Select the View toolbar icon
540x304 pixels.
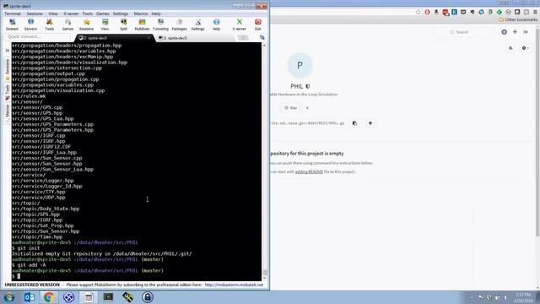pyautogui.click(x=105, y=24)
